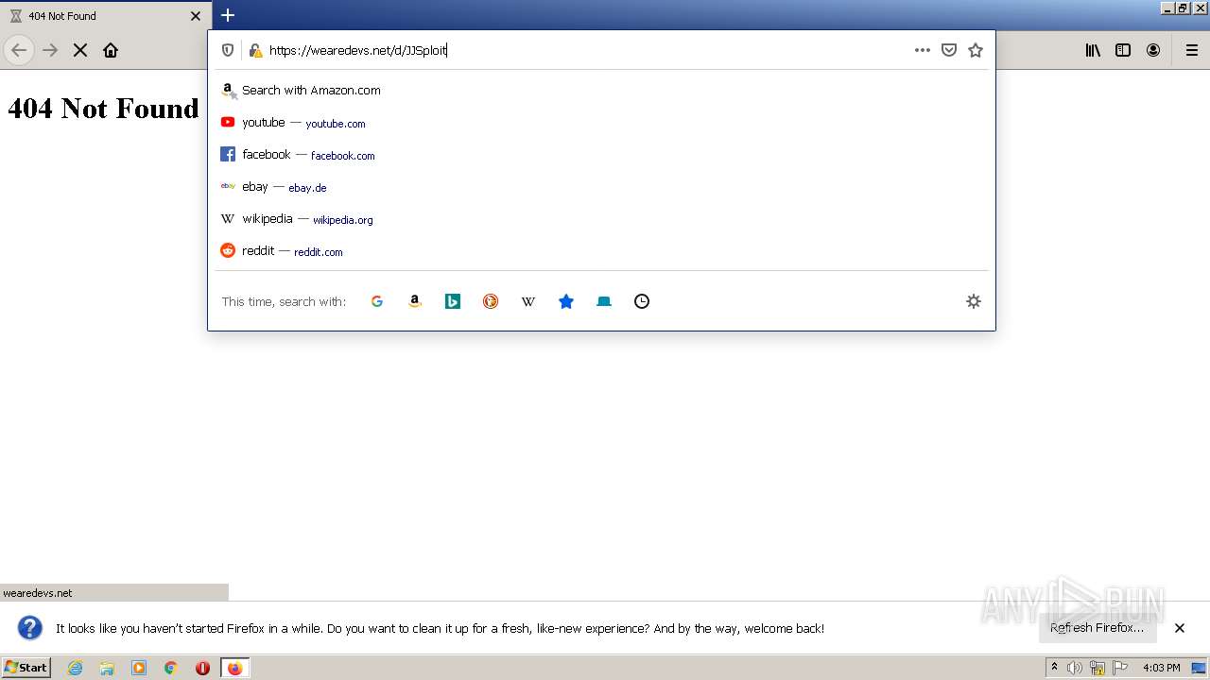Search within history clock icon

click(642, 301)
